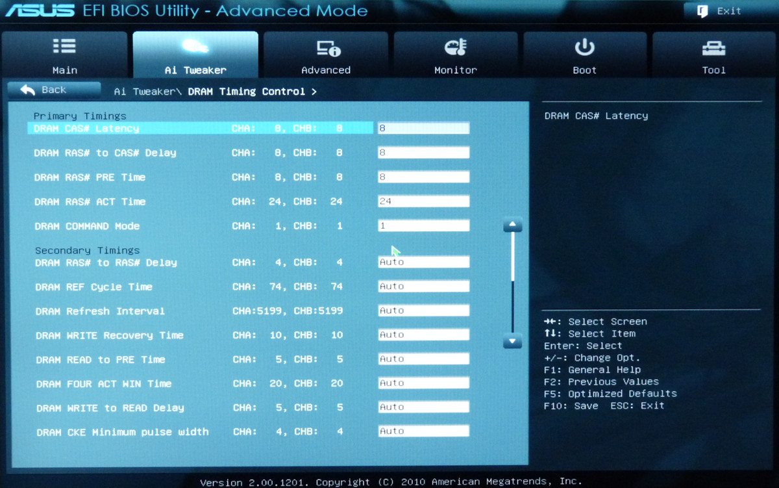
Task: Select the DRAM COMMAND Mode label
Action: coord(87,226)
